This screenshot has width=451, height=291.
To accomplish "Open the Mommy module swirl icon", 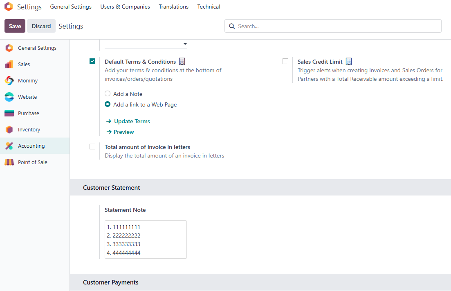I will tap(9, 81).
